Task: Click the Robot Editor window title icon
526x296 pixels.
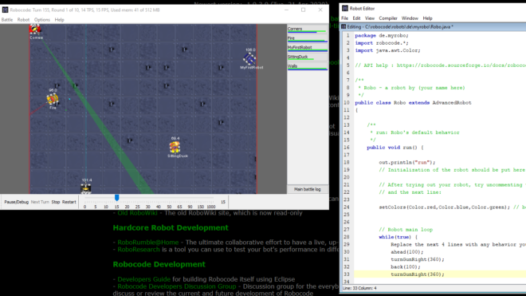Action: click(345, 9)
